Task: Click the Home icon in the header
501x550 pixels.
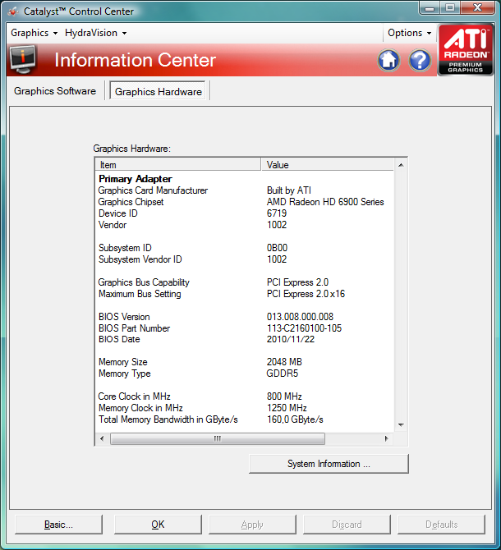Action: [x=388, y=60]
